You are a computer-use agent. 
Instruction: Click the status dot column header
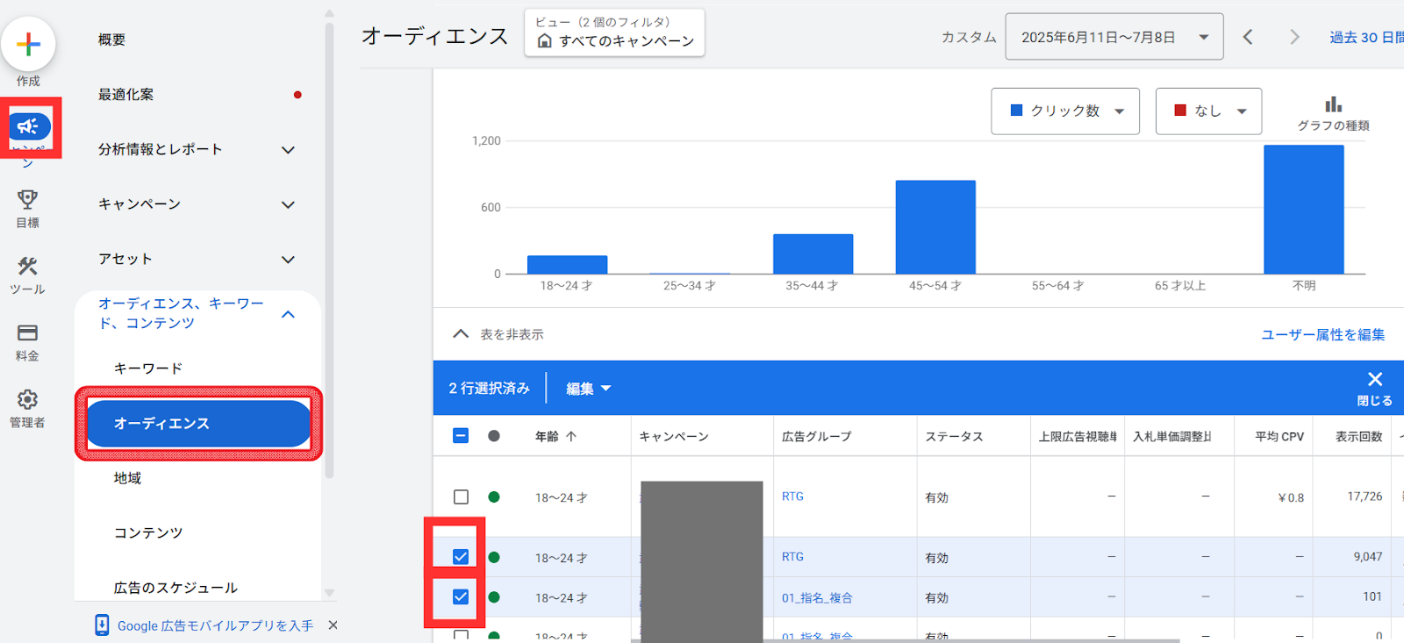[494, 436]
